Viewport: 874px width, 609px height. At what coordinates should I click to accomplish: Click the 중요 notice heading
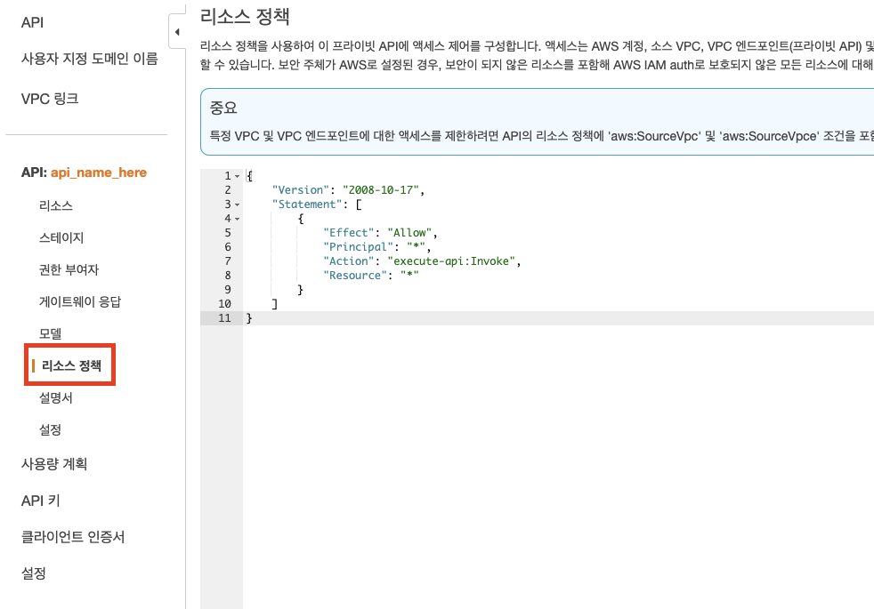(223, 108)
